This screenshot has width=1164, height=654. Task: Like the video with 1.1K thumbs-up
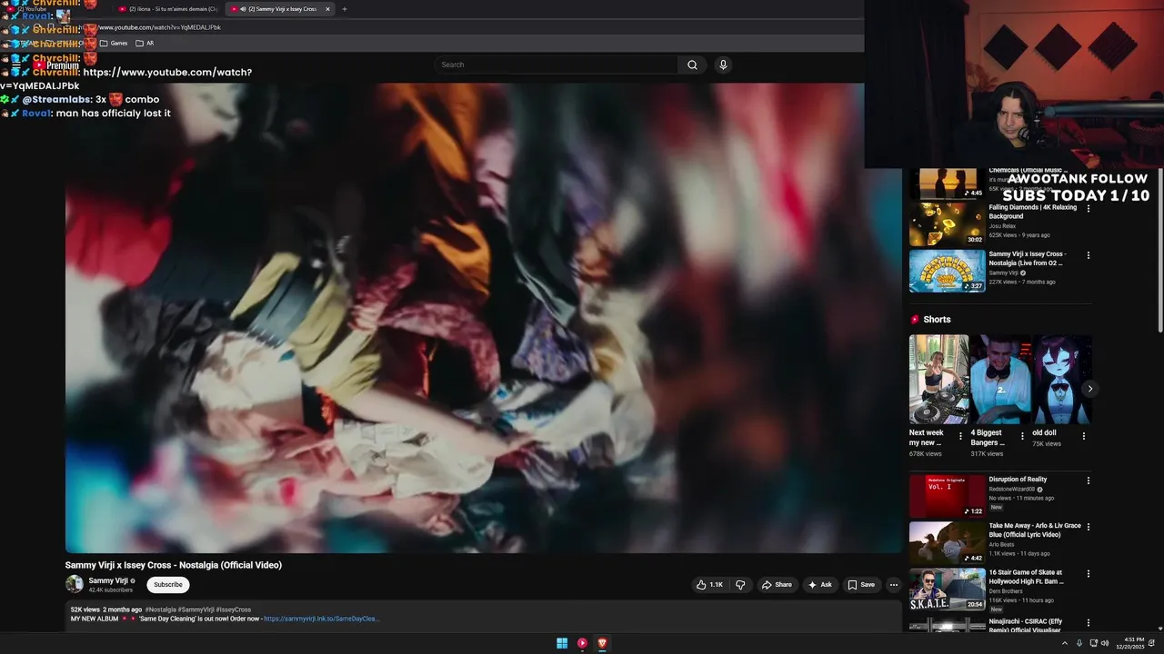click(710, 585)
